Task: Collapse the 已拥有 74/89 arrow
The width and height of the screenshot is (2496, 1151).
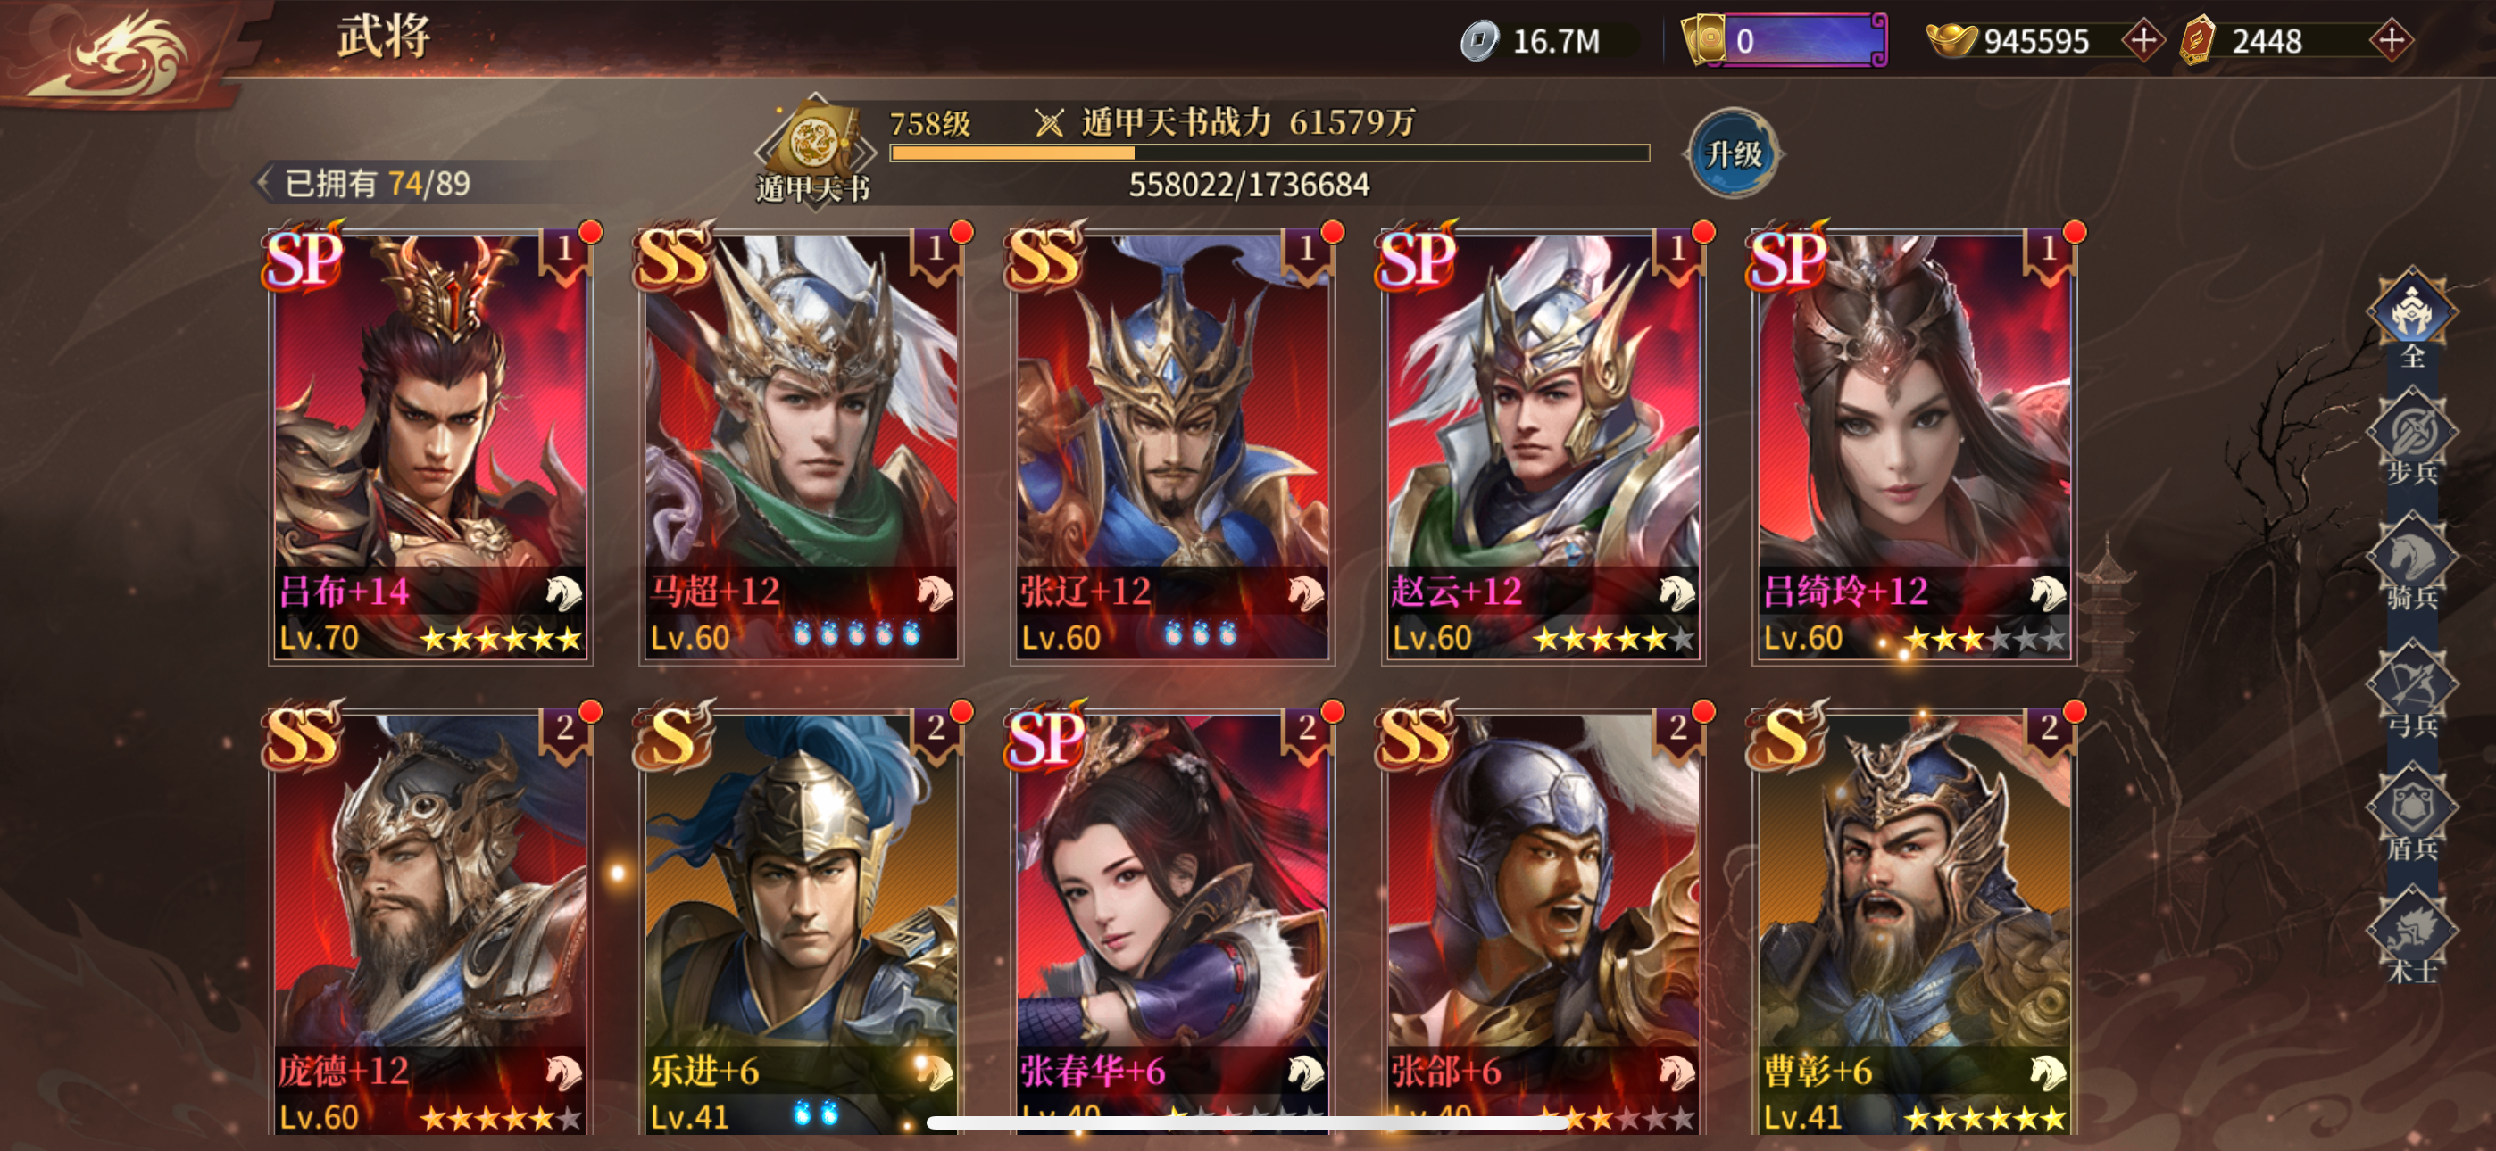Action: click(x=262, y=183)
